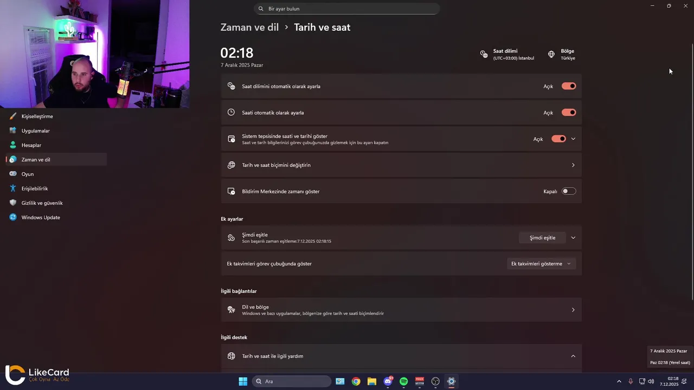
Task: Enable 'Bildirim Merkezinde zamanı göster' switch
Action: pyautogui.click(x=569, y=191)
